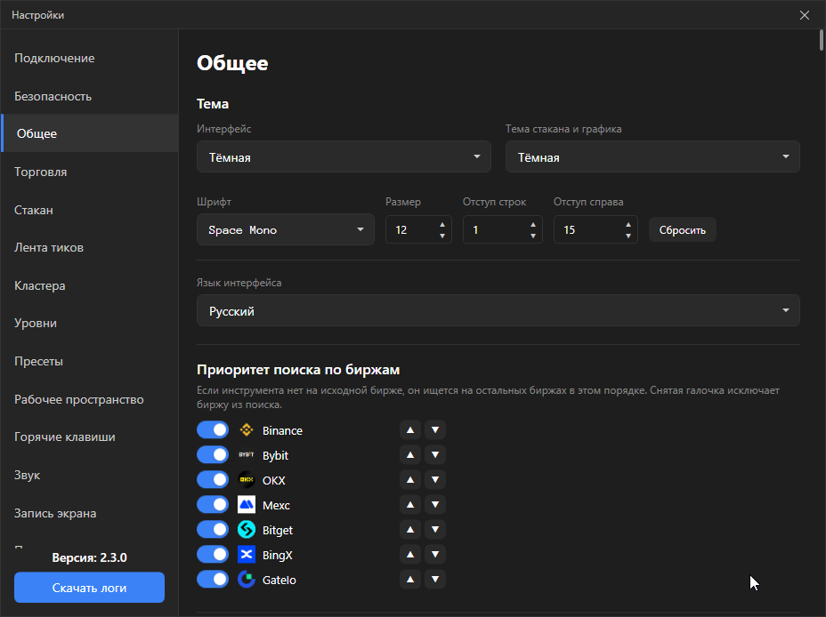Expand the Шрифт font dropdown

(x=286, y=230)
